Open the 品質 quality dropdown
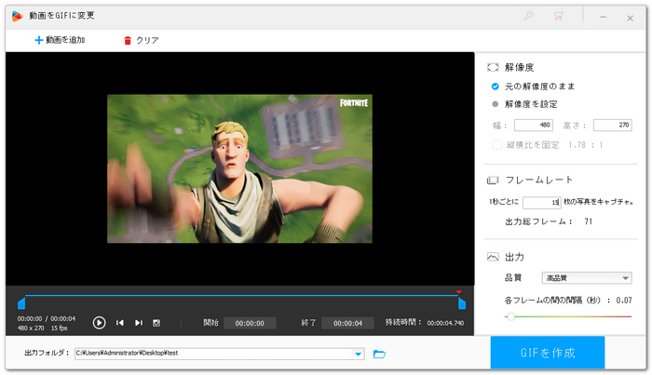The width and height of the screenshot is (652, 375). (x=587, y=278)
